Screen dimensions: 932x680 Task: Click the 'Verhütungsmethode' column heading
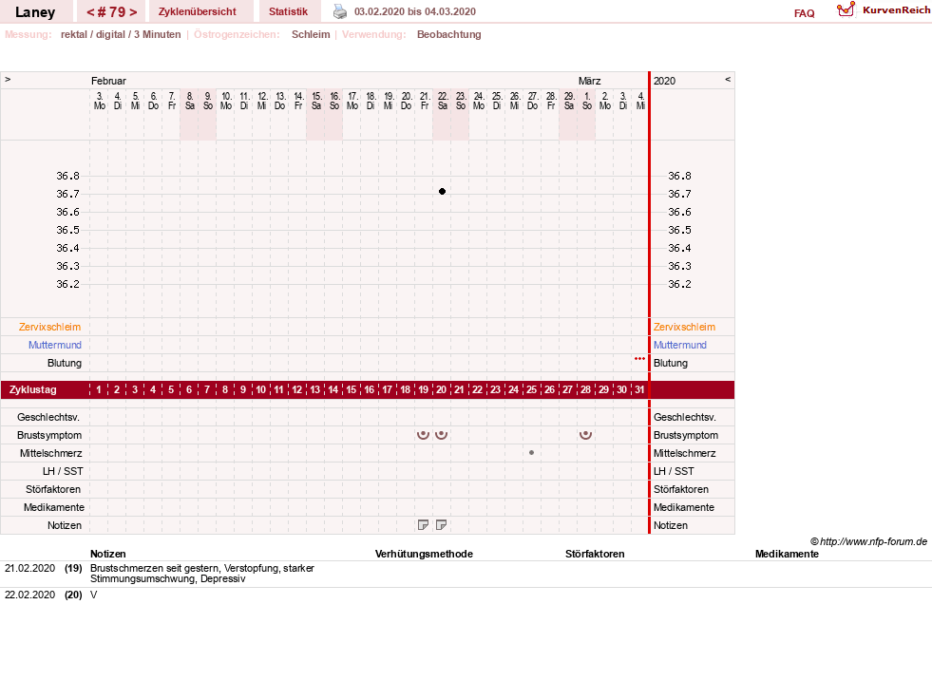tap(424, 554)
